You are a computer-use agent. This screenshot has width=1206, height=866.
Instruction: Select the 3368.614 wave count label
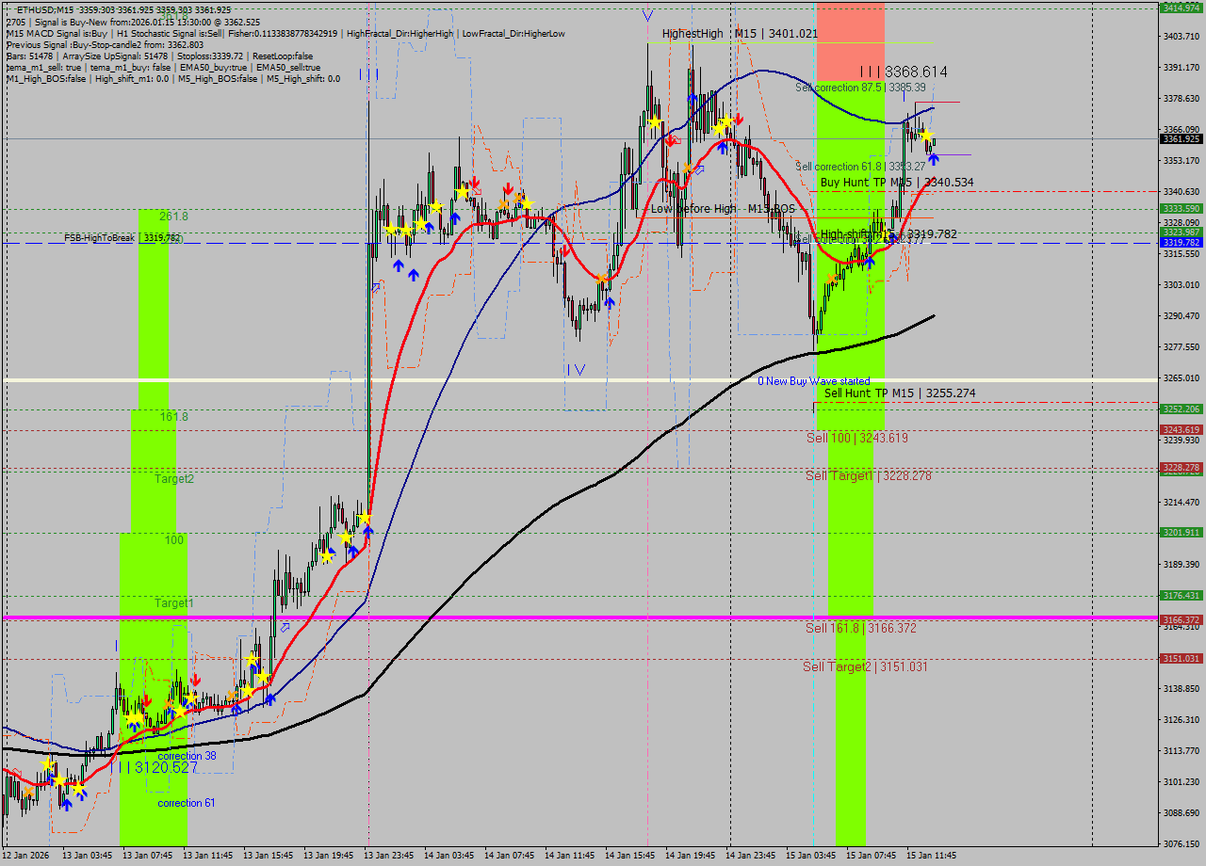pos(904,72)
